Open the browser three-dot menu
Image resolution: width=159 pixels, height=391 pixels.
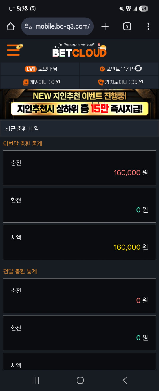coord(148,26)
